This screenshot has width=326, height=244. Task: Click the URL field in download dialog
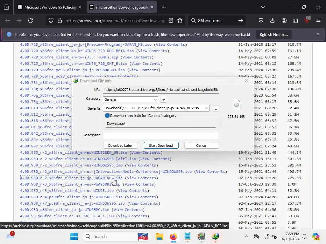161,90
